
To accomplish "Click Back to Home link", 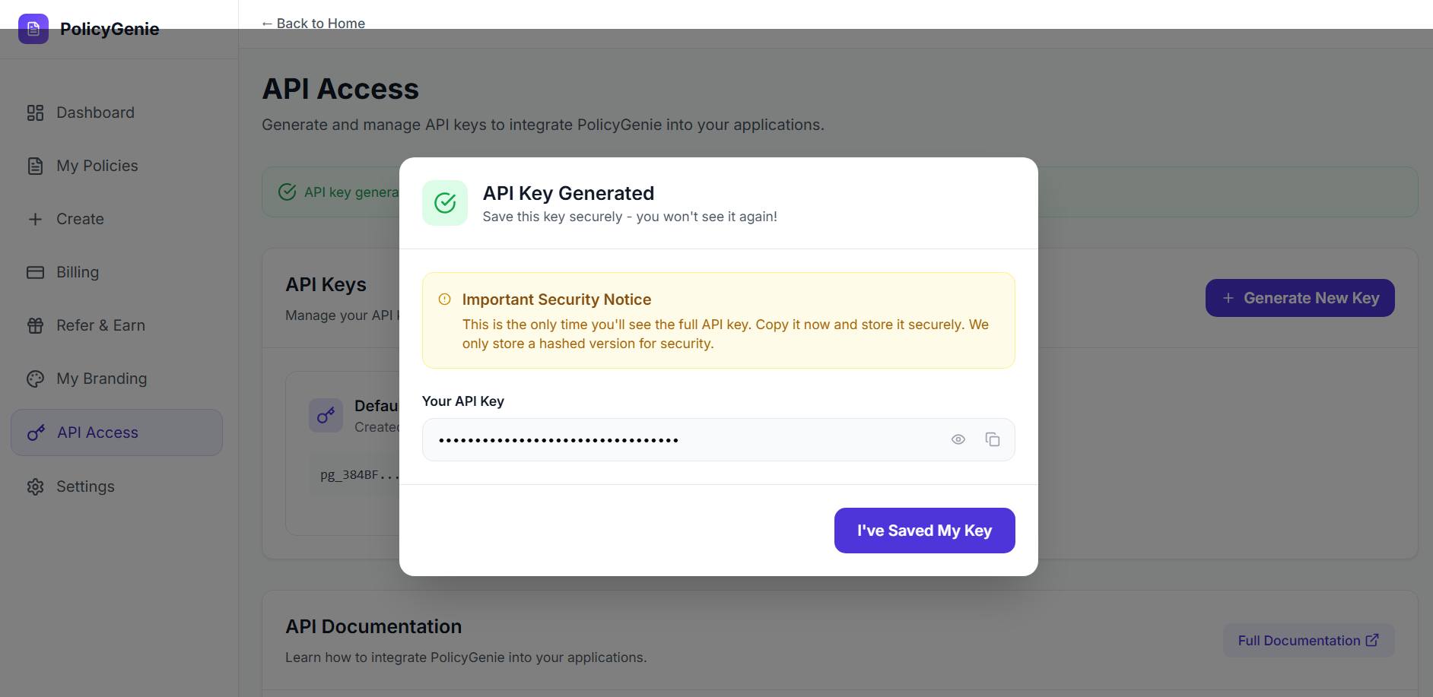I will [x=313, y=24].
